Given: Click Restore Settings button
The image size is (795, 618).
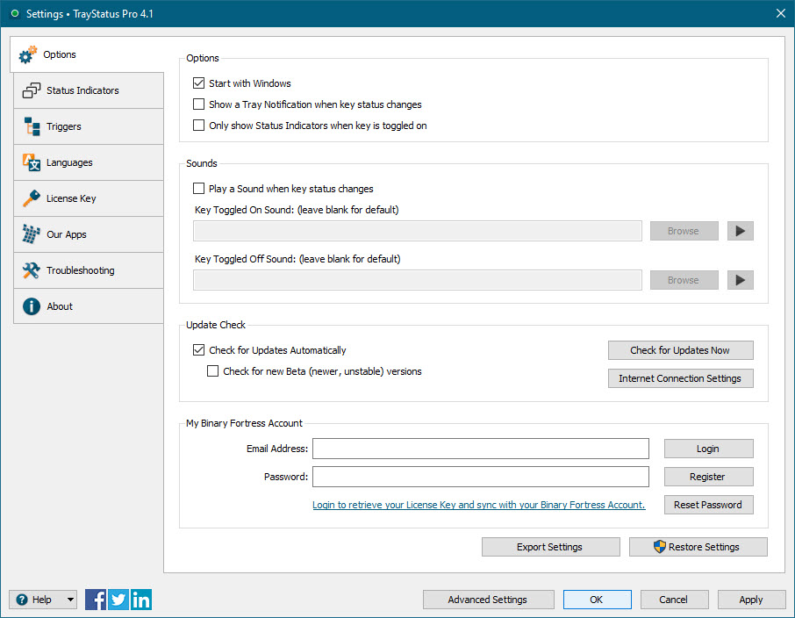Looking at the screenshot, I should coord(698,547).
